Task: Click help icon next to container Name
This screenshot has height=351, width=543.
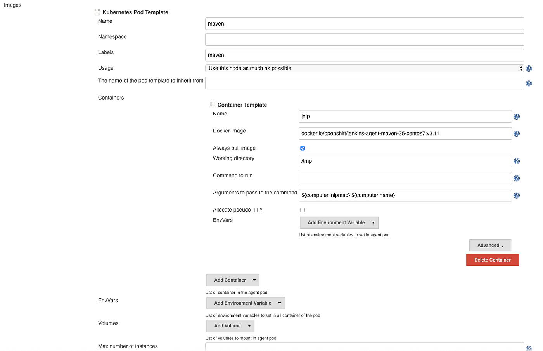Action: coord(516,116)
